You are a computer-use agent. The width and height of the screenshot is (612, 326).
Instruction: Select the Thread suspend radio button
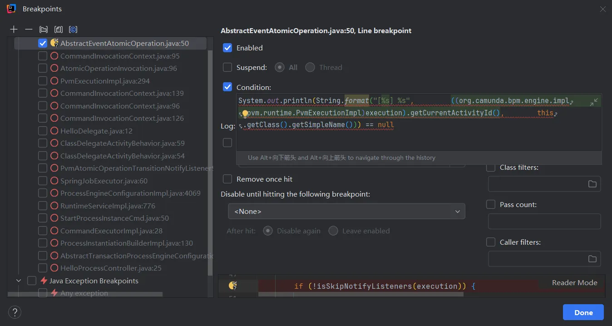click(310, 67)
